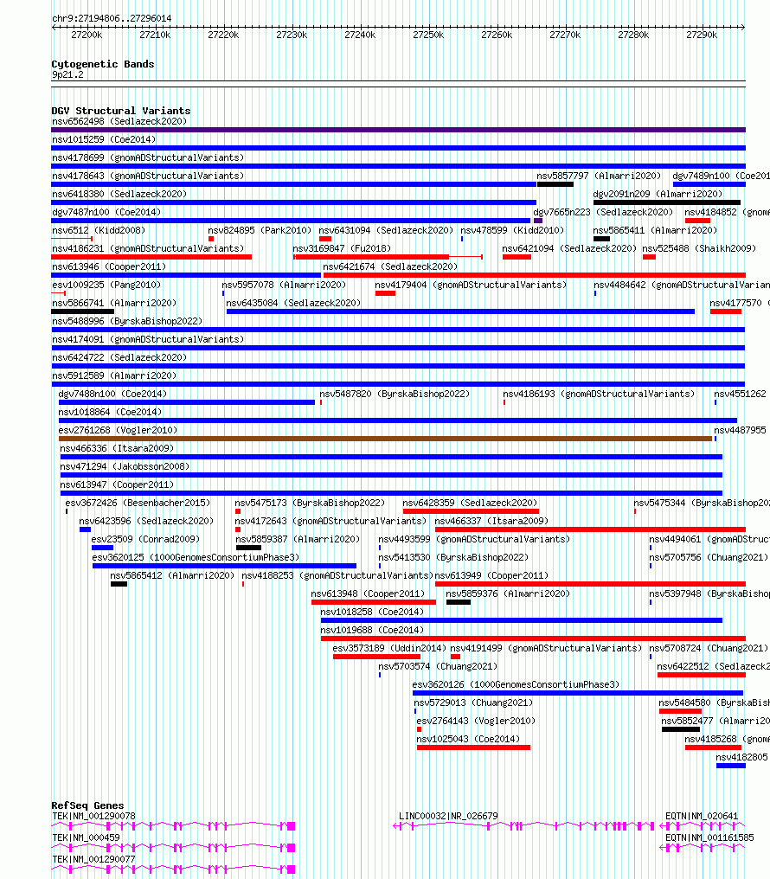Select esv2764143 (Vogler2010) label
The height and width of the screenshot is (879, 770).
point(477,721)
